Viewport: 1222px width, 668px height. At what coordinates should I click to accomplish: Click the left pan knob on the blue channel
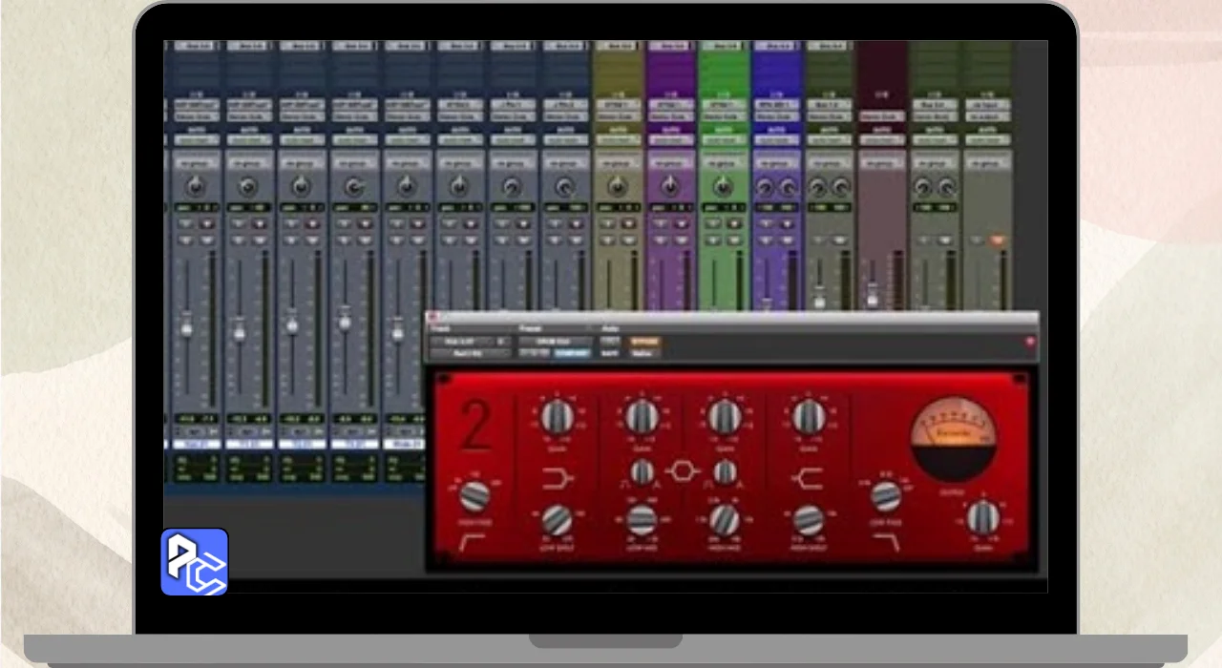[766, 187]
